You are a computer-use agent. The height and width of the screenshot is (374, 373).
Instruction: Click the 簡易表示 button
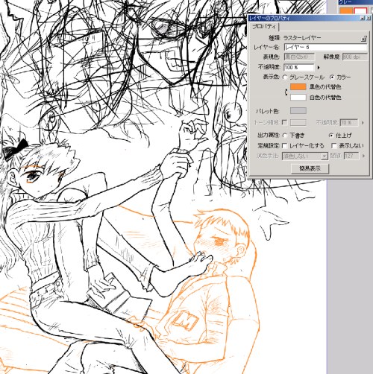(x=310, y=168)
